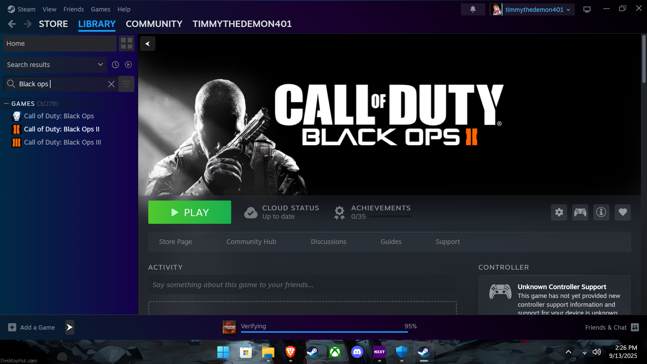647x364 pixels.
Task: Open the Friends menu
Action: pyautogui.click(x=73, y=9)
